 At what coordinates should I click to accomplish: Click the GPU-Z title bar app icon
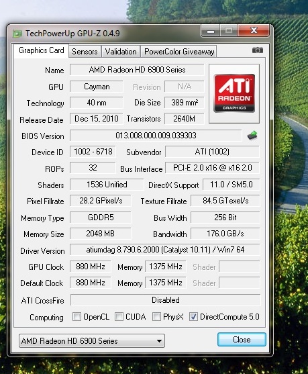tap(17, 34)
